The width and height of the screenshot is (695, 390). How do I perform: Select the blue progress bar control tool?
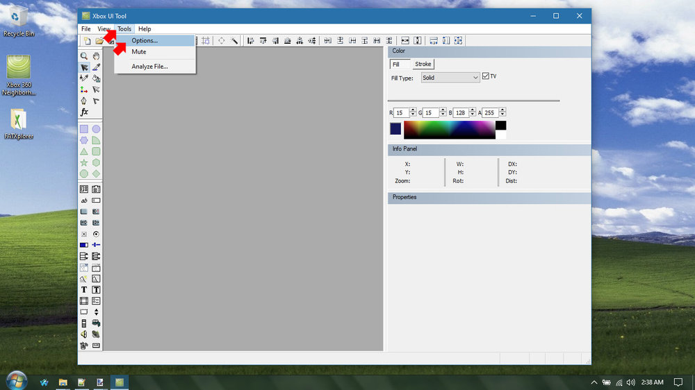pyautogui.click(x=84, y=245)
